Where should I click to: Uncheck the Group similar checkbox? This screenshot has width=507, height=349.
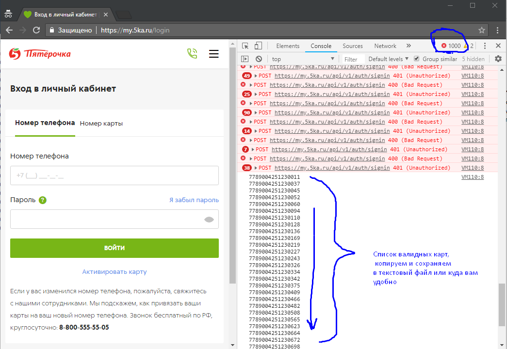(416, 59)
